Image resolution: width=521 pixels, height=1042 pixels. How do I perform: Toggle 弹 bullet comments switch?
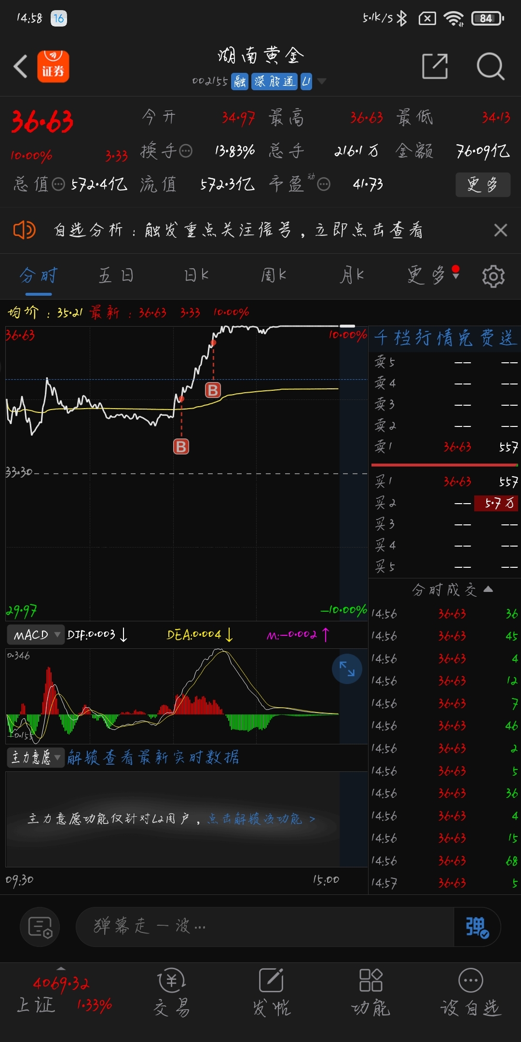477,927
